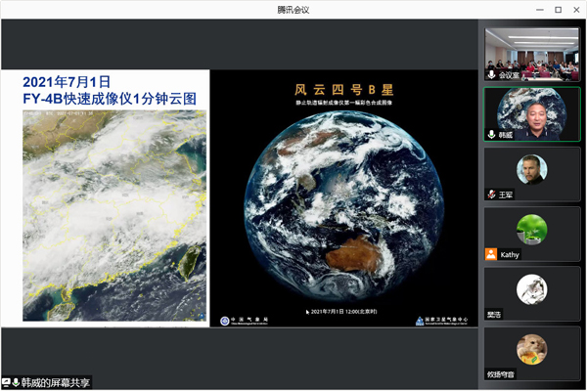Select 韩威's highlighted speaker video tile
This screenshot has width=587, height=391.
pos(532,114)
